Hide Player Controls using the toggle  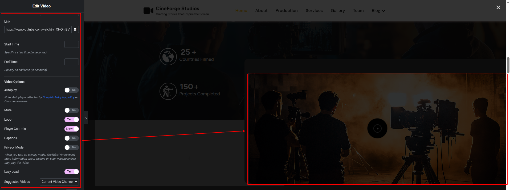pos(71,129)
